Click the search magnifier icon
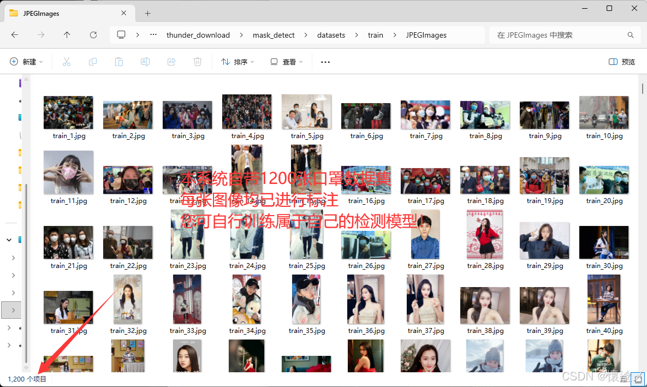Image resolution: width=647 pixels, height=387 pixels. tap(631, 35)
